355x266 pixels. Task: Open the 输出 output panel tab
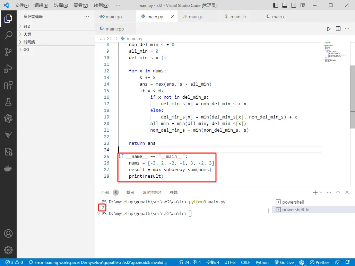[x=130, y=193]
